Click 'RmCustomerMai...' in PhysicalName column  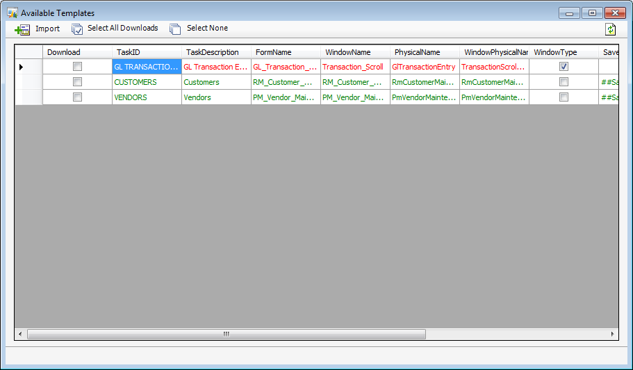coord(425,82)
